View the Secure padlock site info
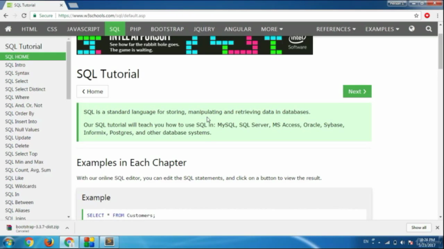Screen dimensions: 444x249 (x=43, y=15)
